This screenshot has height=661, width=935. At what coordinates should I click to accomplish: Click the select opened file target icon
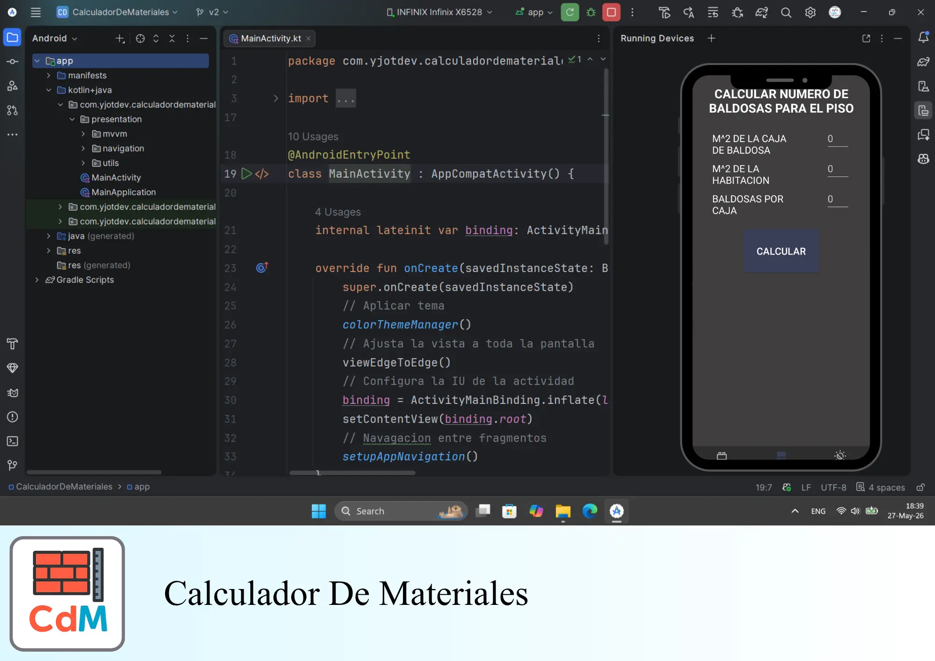click(140, 39)
